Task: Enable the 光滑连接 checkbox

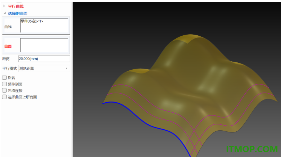Action: (5, 90)
